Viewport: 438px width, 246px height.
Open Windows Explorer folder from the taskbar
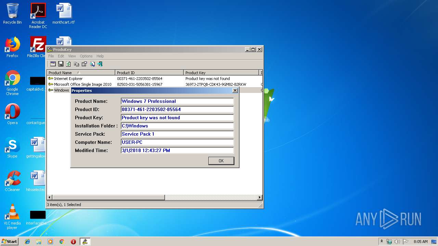(39, 242)
